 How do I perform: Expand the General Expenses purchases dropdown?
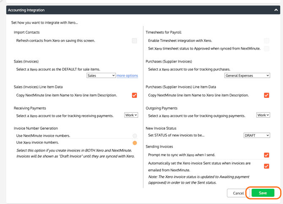pos(247,75)
